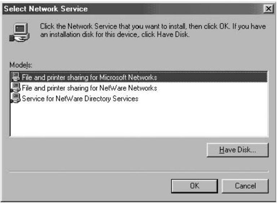This screenshot has height=204, width=277.
Task: Click the icon beside NetWare Networks file sharing
Action: coord(16,87)
